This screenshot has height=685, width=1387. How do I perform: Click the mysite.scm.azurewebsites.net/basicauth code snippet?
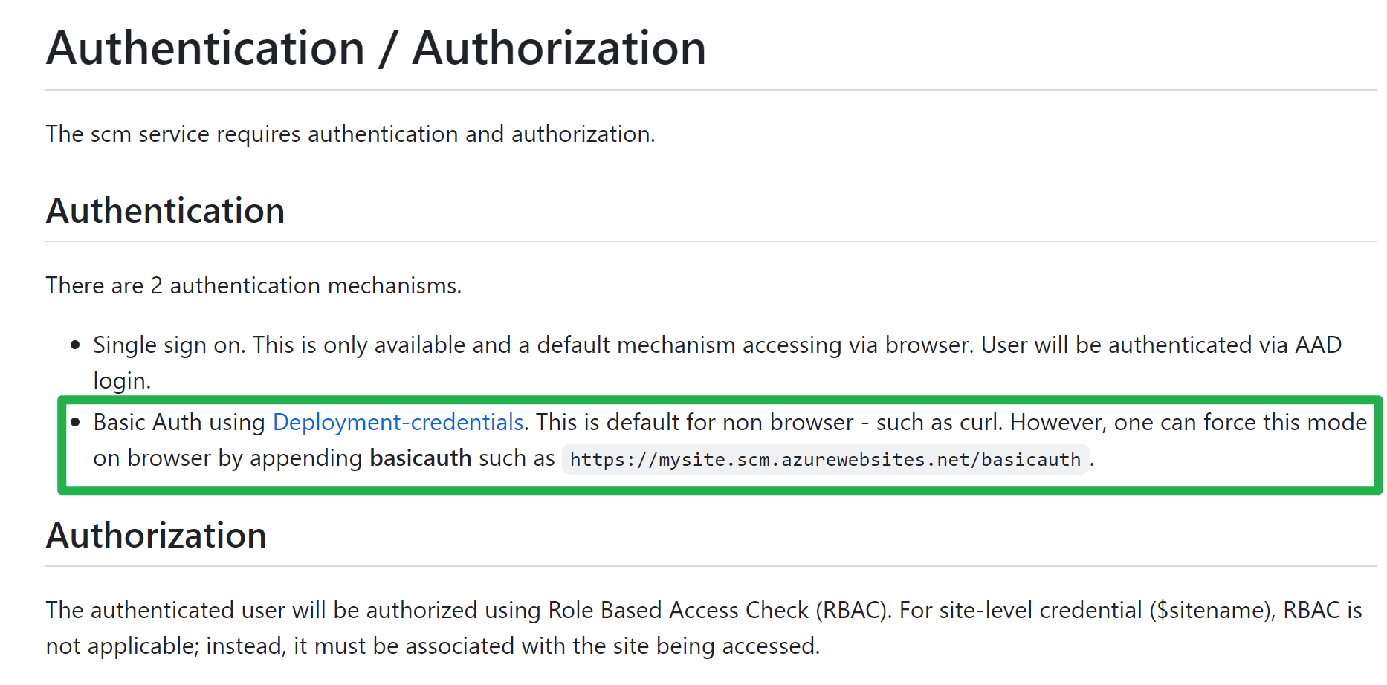pyautogui.click(x=825, y=460)
